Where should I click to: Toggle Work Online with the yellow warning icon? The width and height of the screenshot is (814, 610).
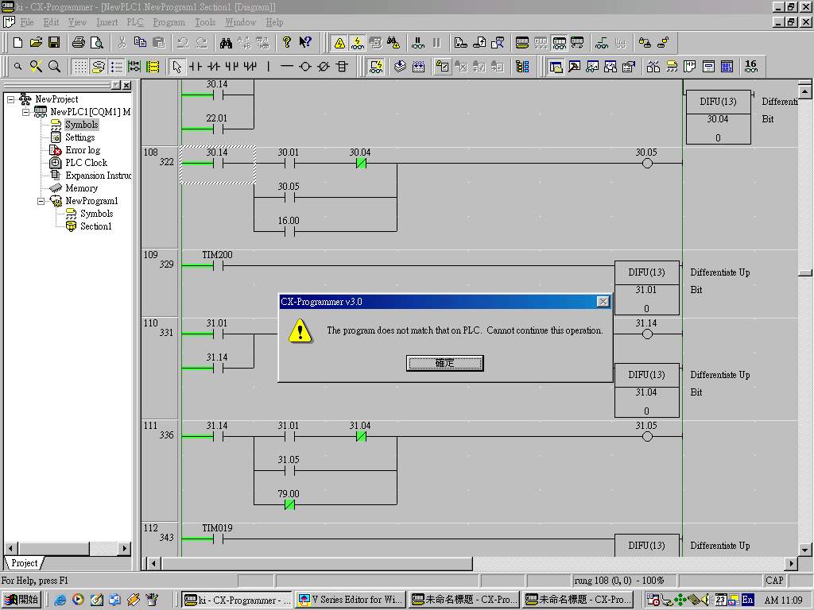339,43
